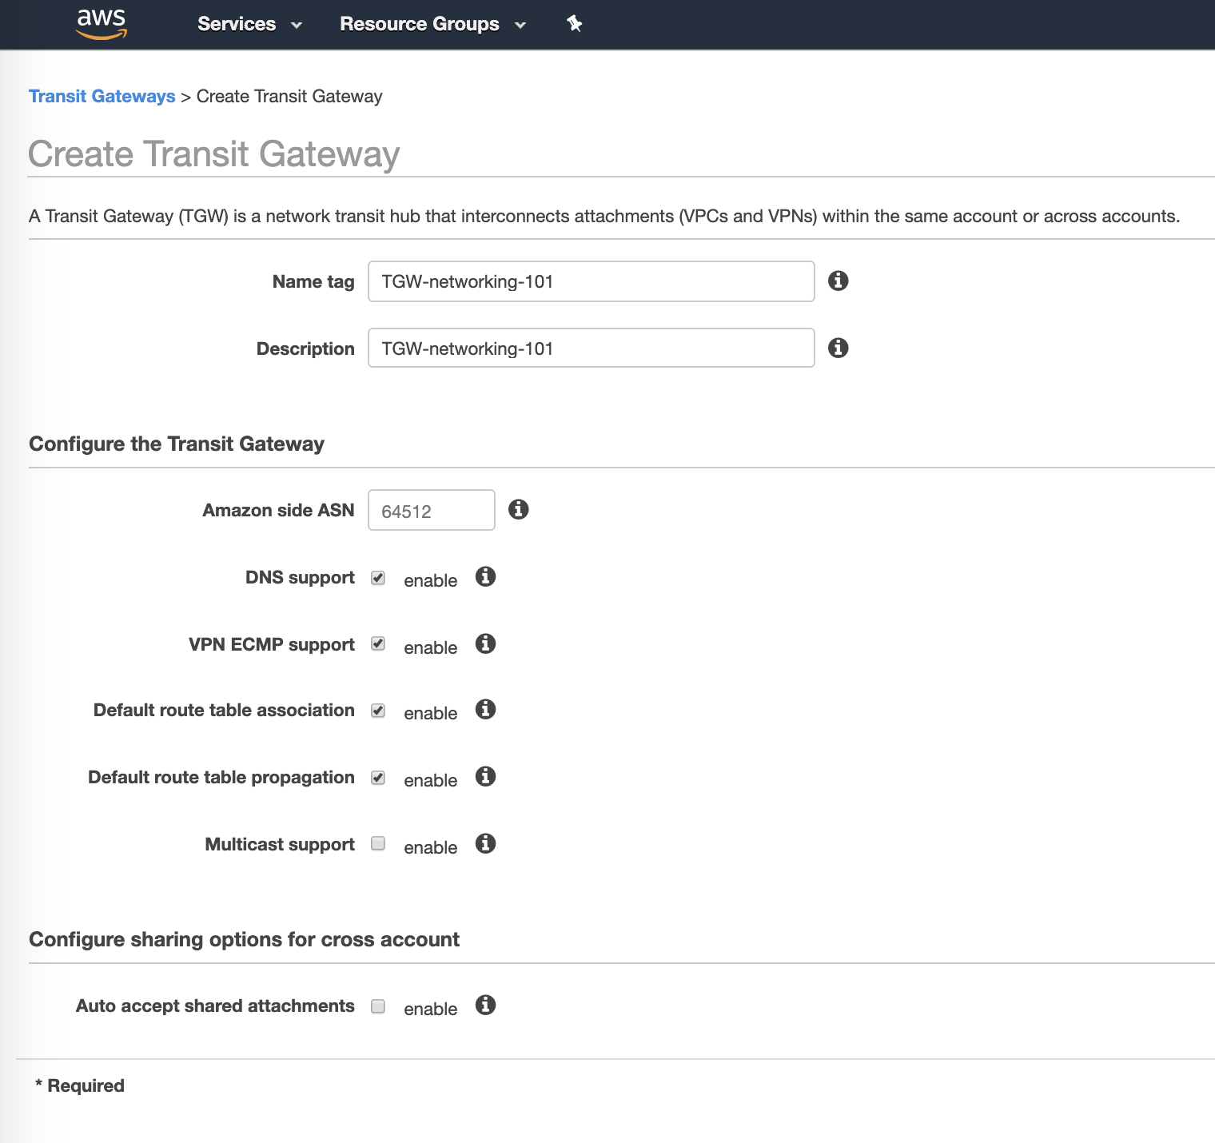This screenshot has width=1215, height=1143.
Task: Click the Name tag input field
Action: pos(592,281)
